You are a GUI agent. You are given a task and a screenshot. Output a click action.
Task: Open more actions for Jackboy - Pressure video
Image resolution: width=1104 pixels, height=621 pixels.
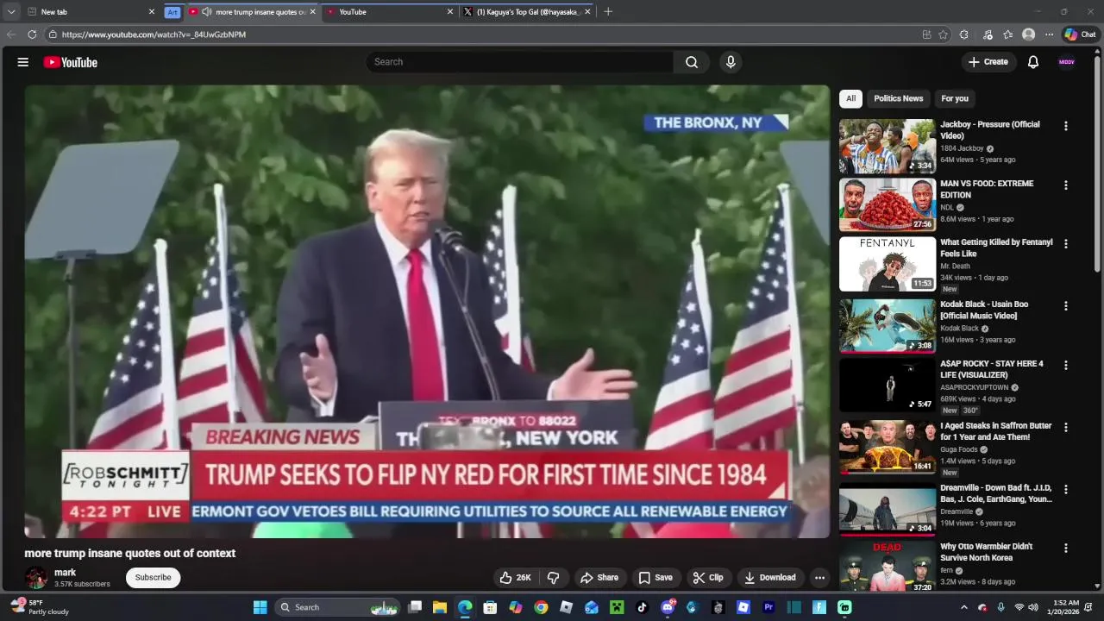[x=1066, y=126]
